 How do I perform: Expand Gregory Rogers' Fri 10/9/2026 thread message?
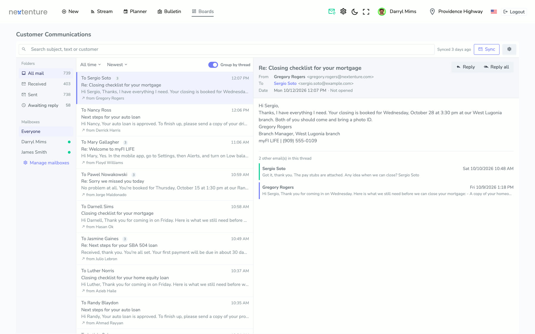(x=386, y=190)
